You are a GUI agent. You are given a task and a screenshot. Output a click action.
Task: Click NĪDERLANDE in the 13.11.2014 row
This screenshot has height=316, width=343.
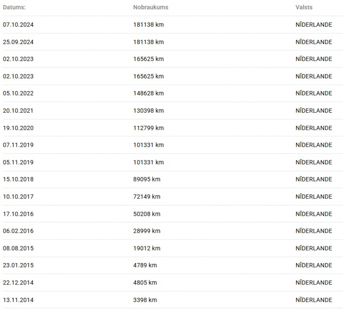(x=314, y=300)
